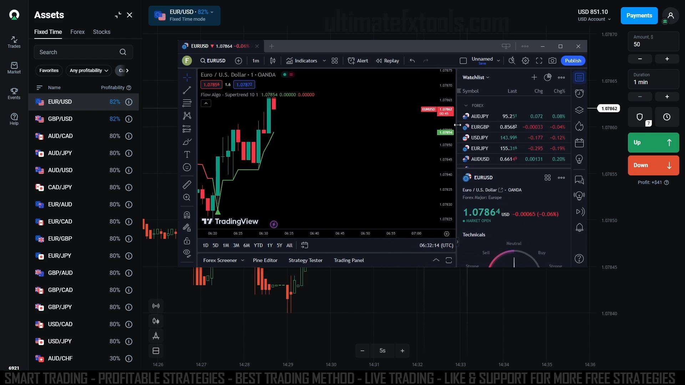Open the Any profitability filter
This screenshot has height=385, width=685.
tap(89, 71)
